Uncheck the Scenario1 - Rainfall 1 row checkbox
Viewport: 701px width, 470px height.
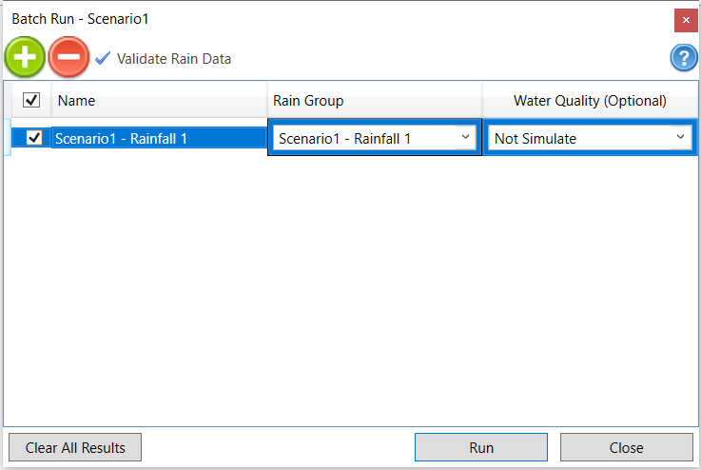pos(35,138)
